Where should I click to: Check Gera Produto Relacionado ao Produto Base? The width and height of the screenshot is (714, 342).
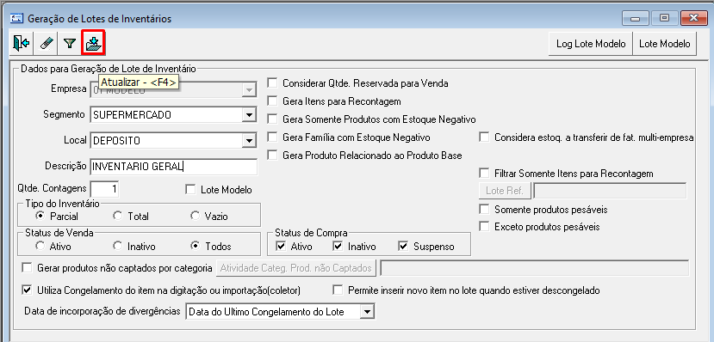click(x=272, y=156)
